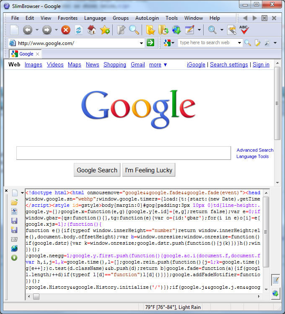Image resolution: width=285 pixels, height=314 pixels.
Task: Open the Favorites menu
Action: coord(68,18)
